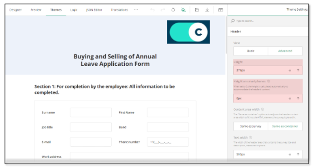Screen dimensions: 313x168
Task: Click the book-style property grid icon
Action: coord(221,10)
